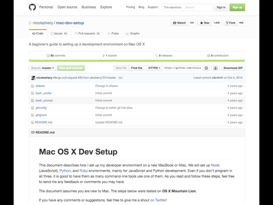Open pull request #20 link
The height and width of the screenshot is (205, 273).
80,78
